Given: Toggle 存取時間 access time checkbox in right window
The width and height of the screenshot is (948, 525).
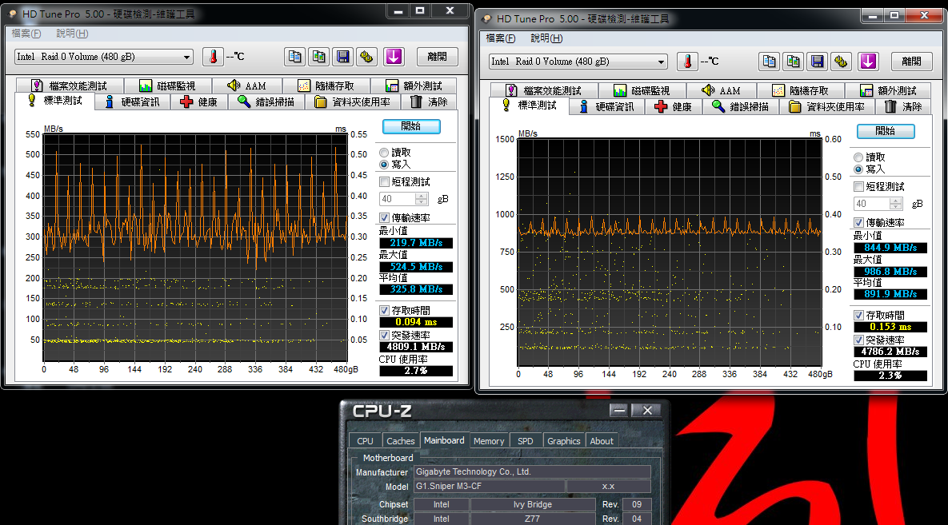Looking at the screenshot, I should pos(858,316).
